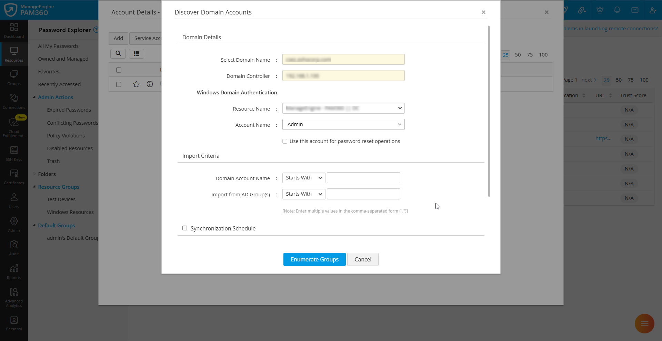Image resolution: width=662 pixels, height=341 pixels.
Task: Click the orange floating action button
Action: coord(644,323)
